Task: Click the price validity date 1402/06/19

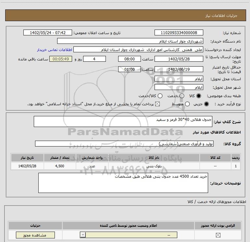Action: (x=179, y=69)
